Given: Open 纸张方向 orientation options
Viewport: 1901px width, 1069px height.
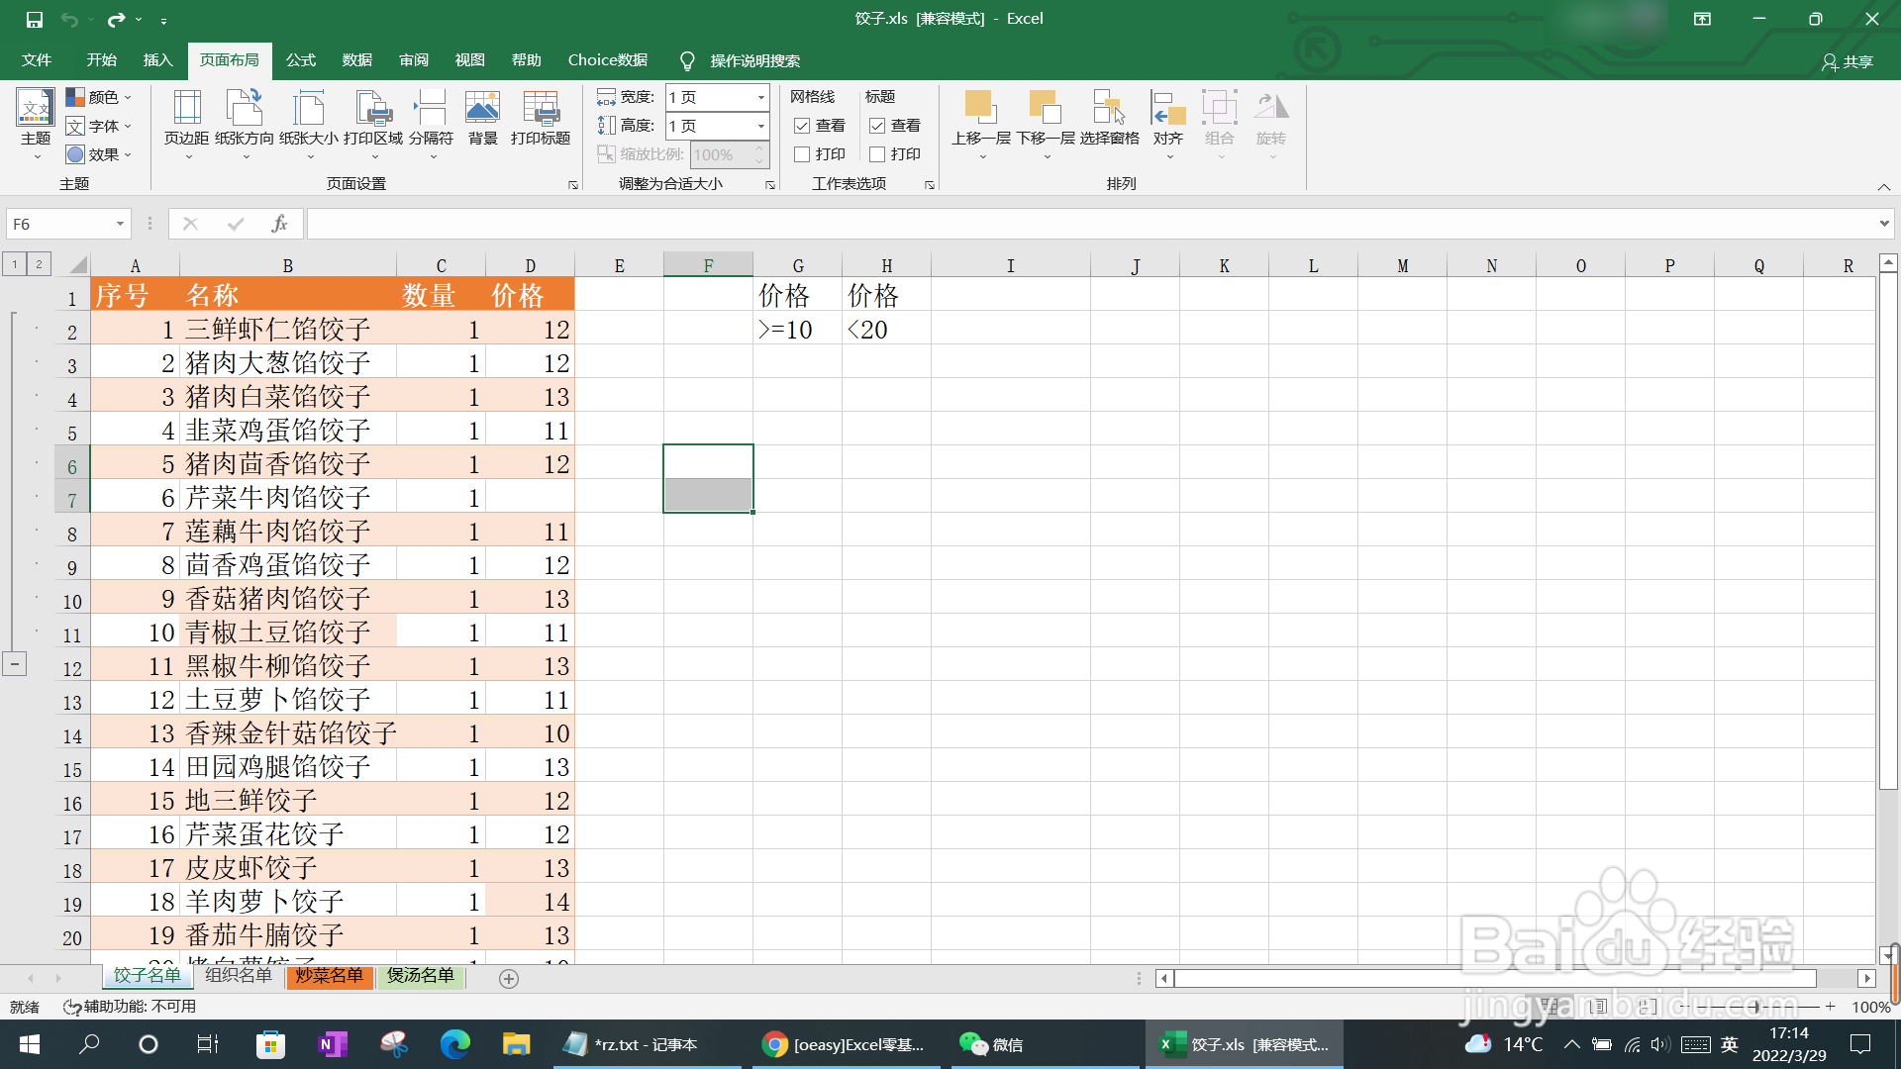Looking at the screenshot, I should [x=245, y=124].
